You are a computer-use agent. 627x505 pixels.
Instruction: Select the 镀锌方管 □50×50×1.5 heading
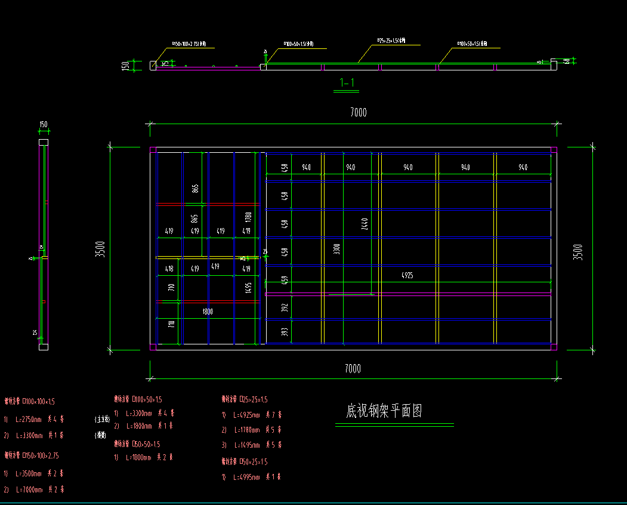[x=137, y=444]
